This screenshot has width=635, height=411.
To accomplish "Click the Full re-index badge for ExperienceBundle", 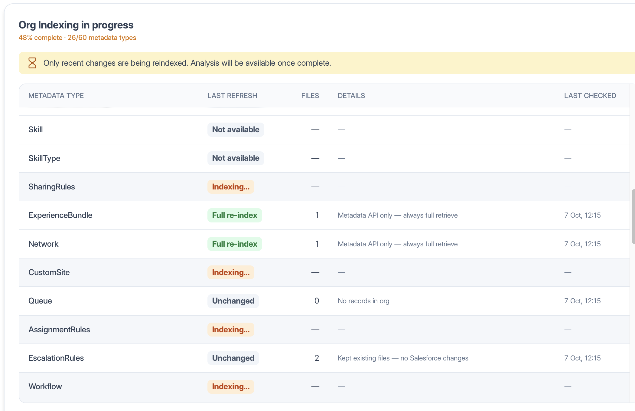I will coord(235,215).
